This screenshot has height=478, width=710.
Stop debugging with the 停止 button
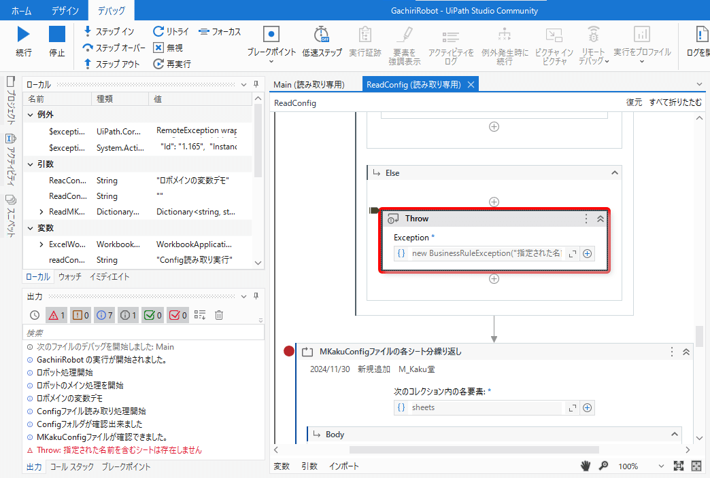point(57,41)
